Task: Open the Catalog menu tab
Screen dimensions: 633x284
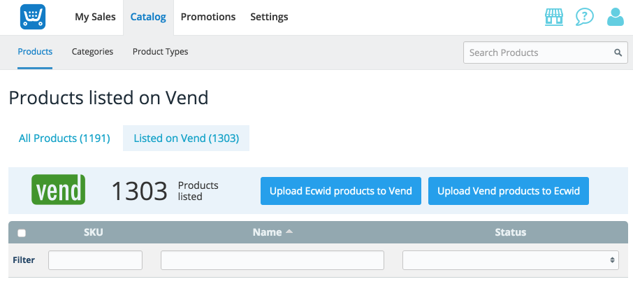Action: coord(148,17)
